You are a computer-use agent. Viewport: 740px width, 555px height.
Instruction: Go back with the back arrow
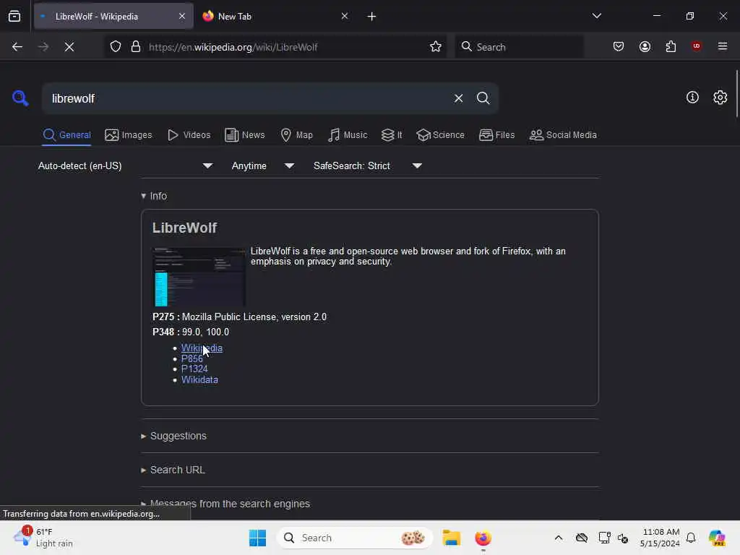point(17,47)
